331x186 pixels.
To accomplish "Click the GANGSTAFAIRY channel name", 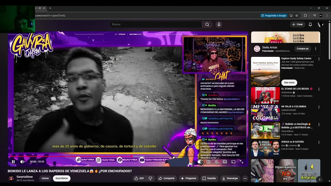I will (x=289, y=110).
